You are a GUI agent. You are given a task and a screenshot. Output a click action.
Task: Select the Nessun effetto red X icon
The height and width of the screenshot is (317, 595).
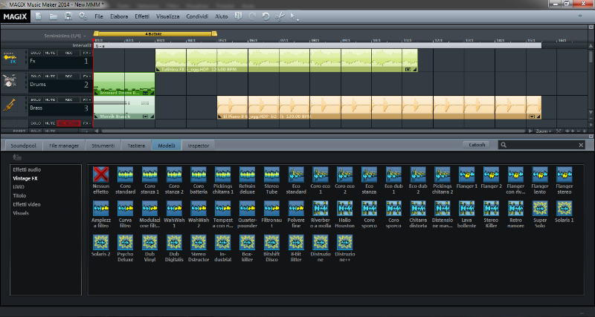point(100,174)
